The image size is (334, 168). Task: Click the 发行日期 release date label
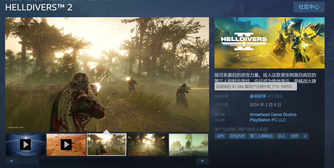point(222,105)
